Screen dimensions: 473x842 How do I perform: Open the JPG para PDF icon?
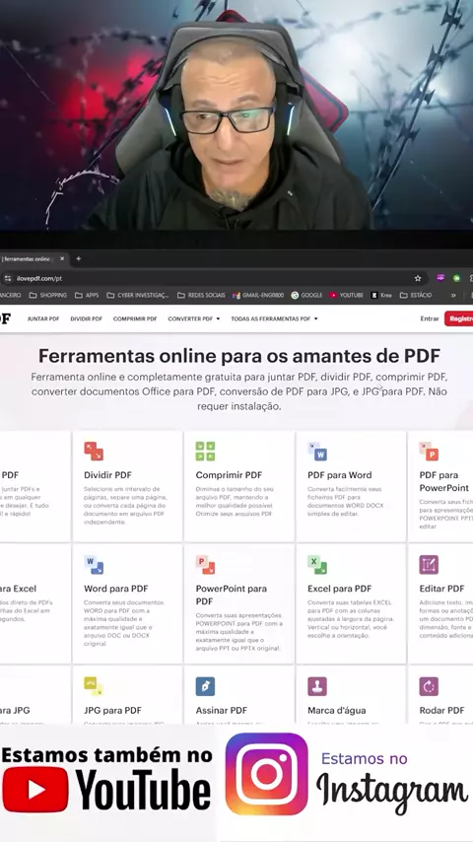(94, 686)
